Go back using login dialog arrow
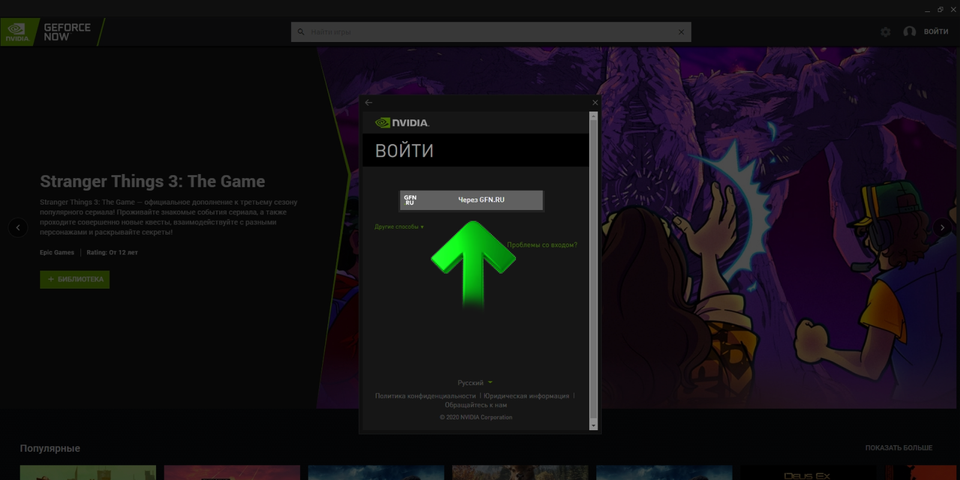960x480 pixels. pyautogui.click(x=368, y=103)
